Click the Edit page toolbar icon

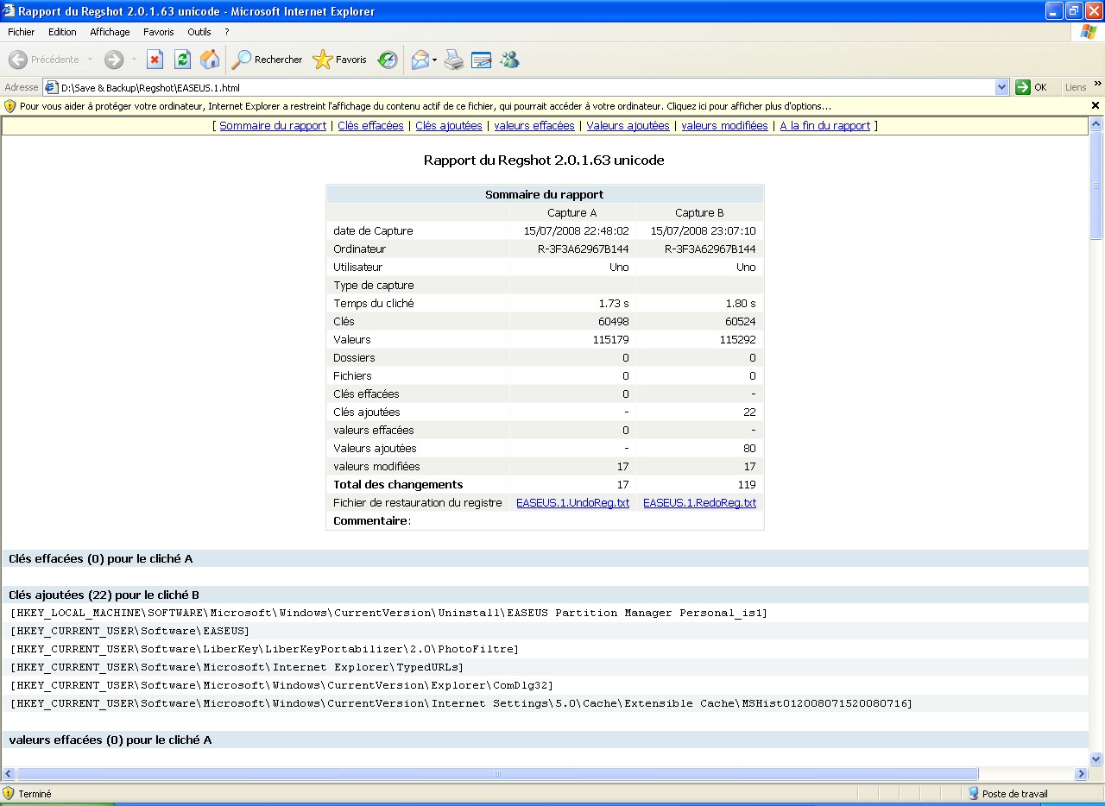[481, 60]
